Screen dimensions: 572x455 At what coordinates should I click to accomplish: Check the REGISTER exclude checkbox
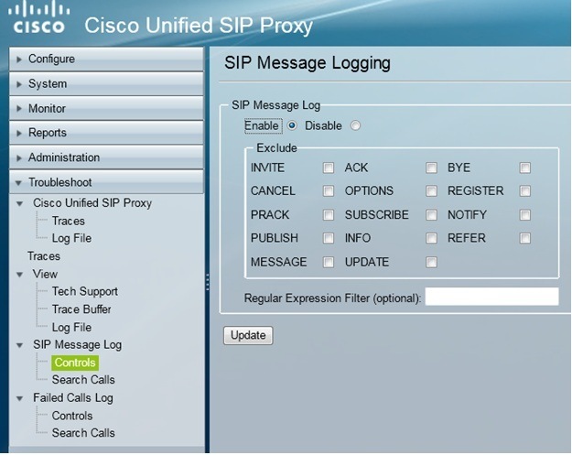[525, 190]
